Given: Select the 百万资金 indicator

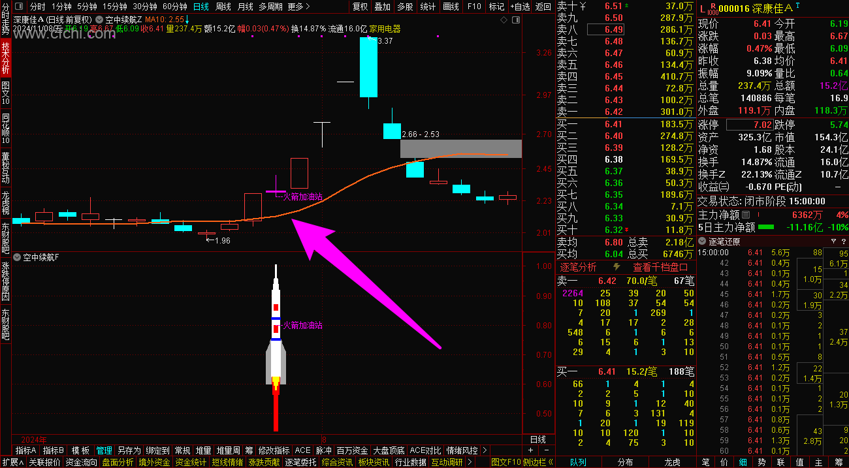Looking at the screenshot, I should coord(352,450).
